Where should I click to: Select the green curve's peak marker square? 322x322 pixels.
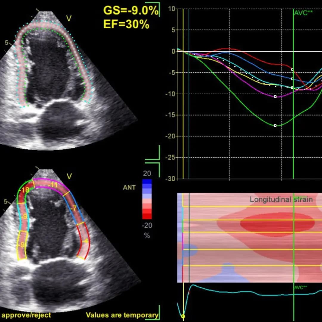[275, 126]
